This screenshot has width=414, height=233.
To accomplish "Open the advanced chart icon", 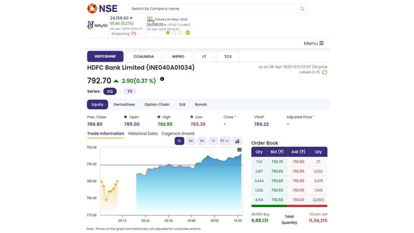I will 238,141.
